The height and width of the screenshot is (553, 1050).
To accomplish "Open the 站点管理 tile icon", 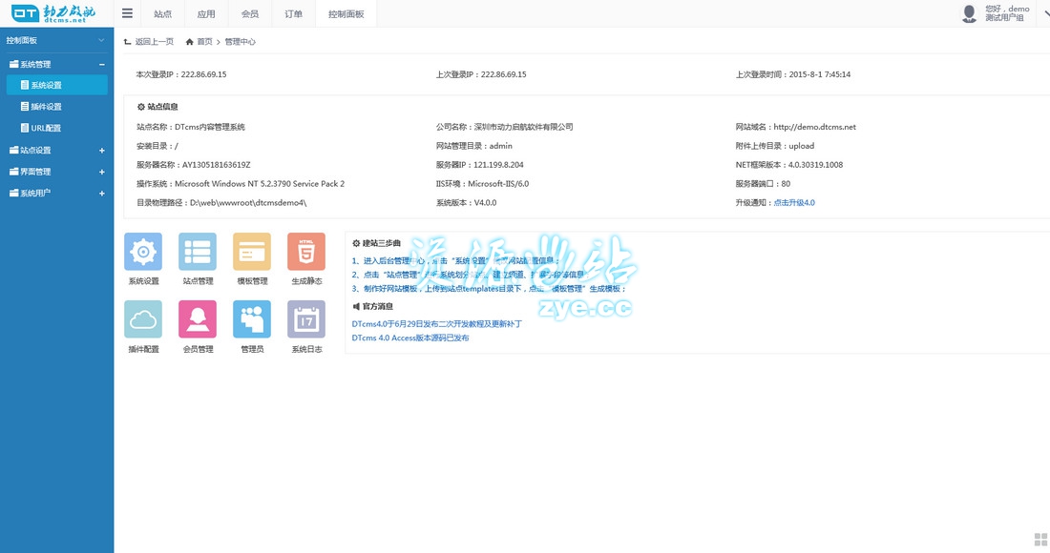I will (x=198, y=252).
